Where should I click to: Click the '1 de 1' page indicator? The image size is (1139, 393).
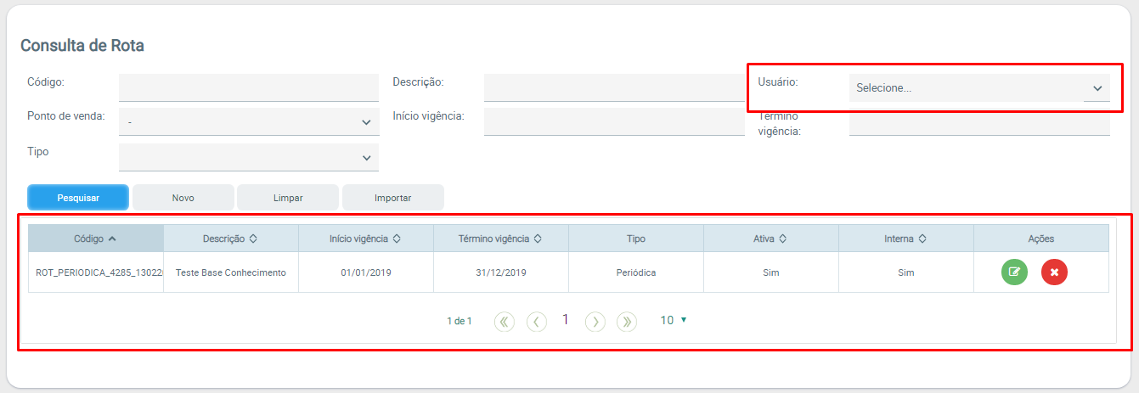coord(460,321)
